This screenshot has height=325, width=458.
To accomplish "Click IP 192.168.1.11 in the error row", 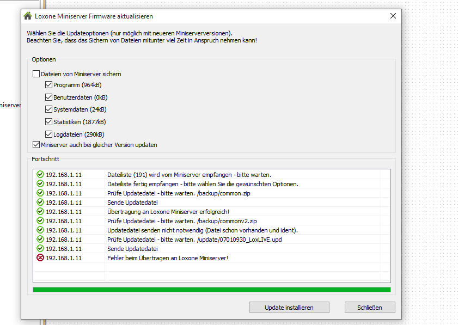I will (64, 258).
